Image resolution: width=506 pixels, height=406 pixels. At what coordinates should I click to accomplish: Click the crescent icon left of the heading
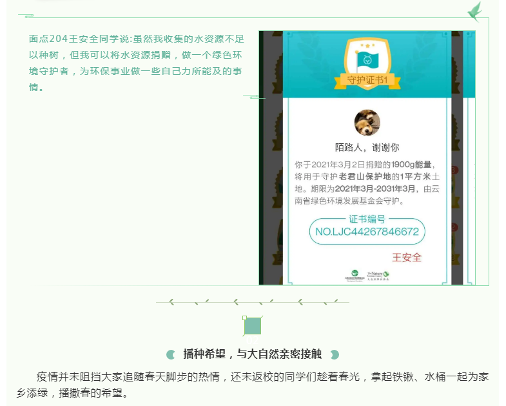click(171, 354)
